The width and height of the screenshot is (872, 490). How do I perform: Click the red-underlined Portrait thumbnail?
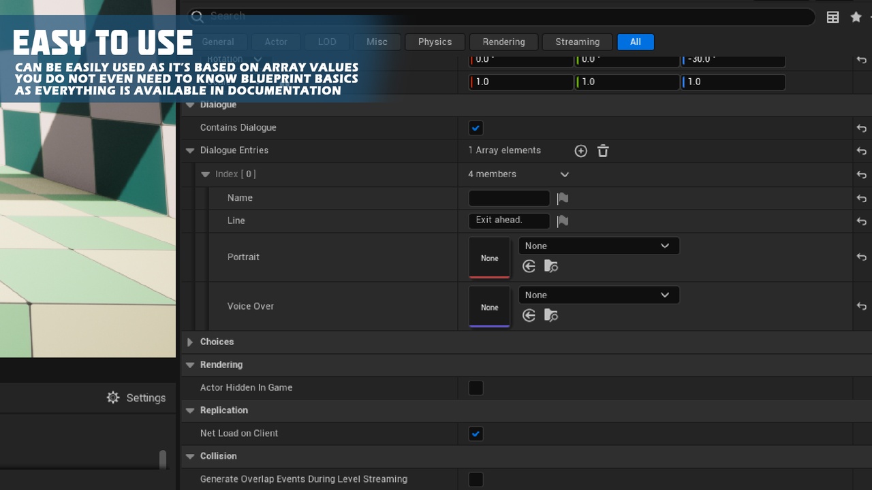[489, 257]
